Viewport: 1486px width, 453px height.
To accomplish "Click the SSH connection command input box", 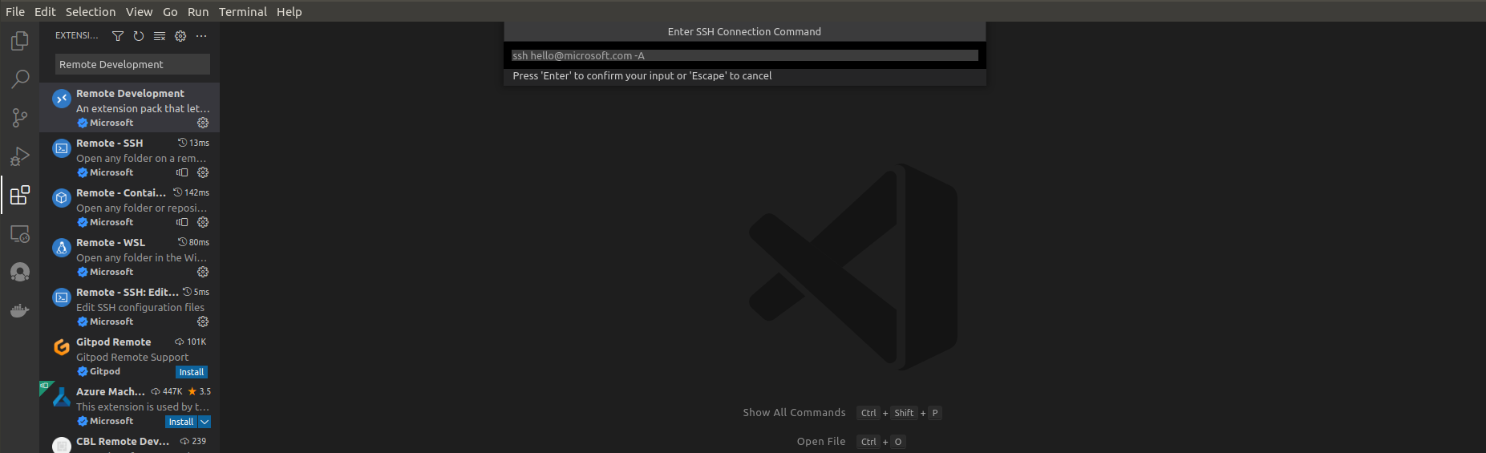I will (744, 55).
